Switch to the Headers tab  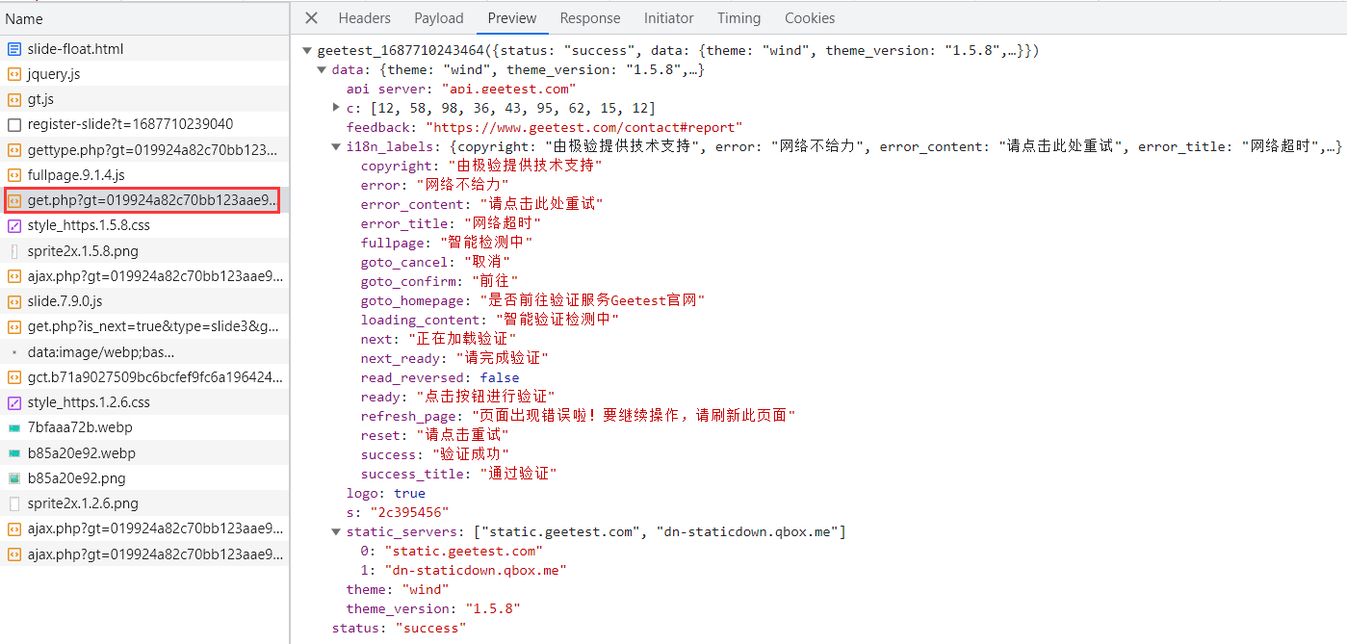[364, 18]
